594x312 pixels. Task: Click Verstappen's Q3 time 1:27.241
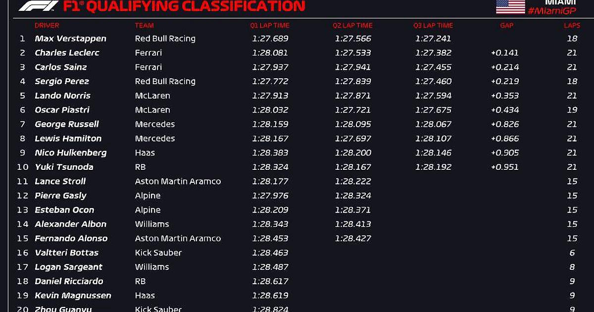point(433,39)
